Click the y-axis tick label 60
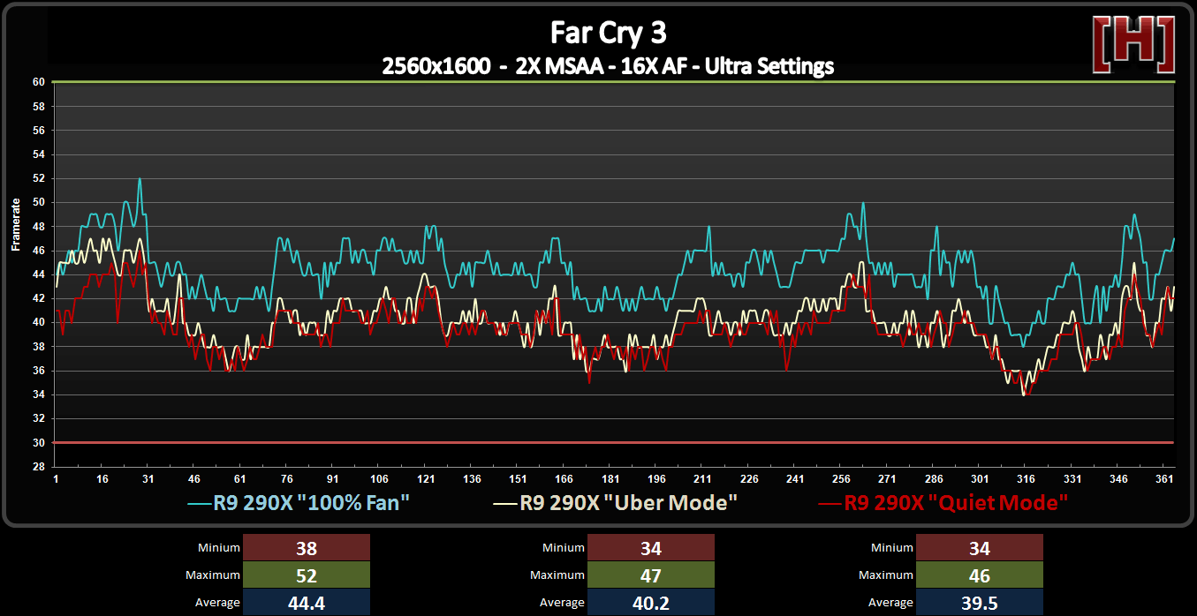1197x616 pixels. click(39, 82)
